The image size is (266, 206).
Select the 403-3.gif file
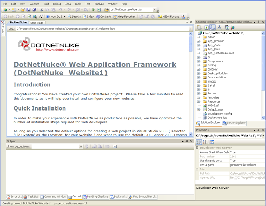(213, 105)
